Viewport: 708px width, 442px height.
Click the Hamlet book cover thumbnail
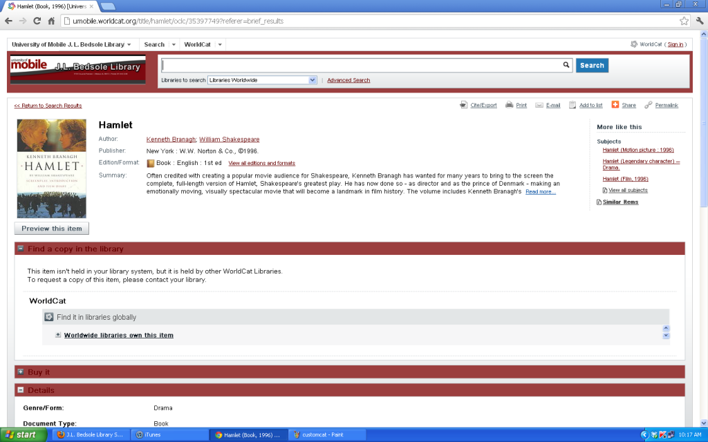click(x=51, y=165)
